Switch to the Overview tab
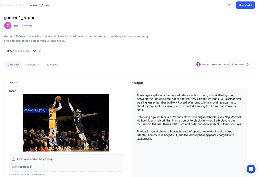Screen dimensions: 259x177 point(13,64)
